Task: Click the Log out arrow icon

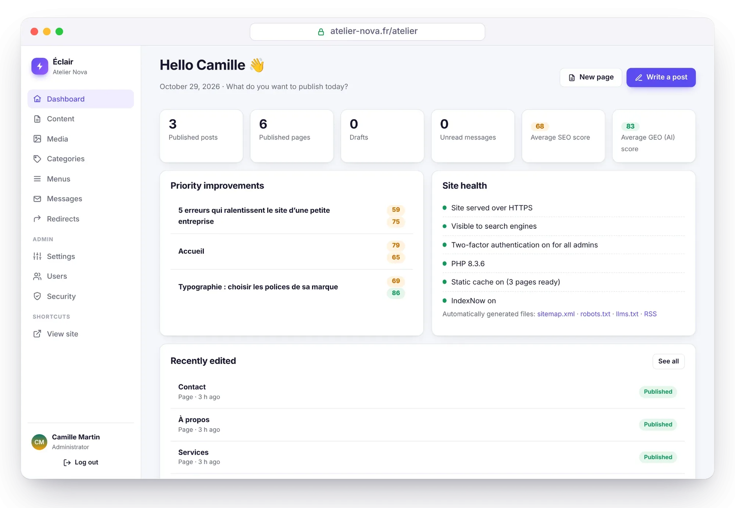Action: pos(67,462)
